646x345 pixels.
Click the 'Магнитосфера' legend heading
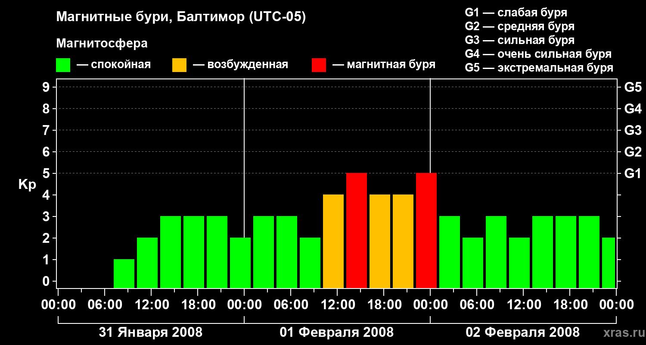tap(102, 44)
